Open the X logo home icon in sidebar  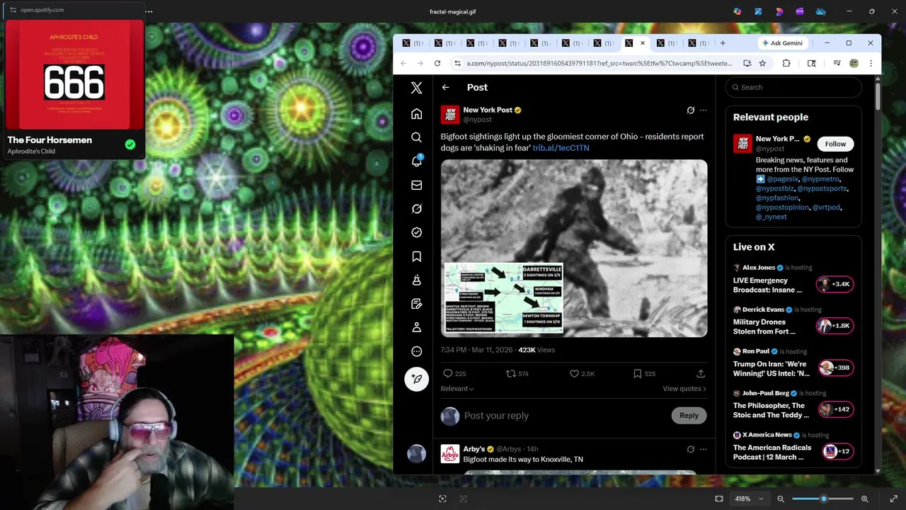tap(416, 88)
